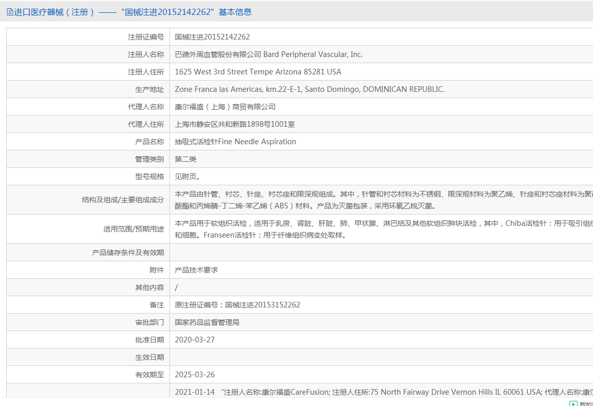This screenshot has height=406, width=593.
Task: Click the document icon beside 进口医疗器械 title
Action: tap(10, 12)
